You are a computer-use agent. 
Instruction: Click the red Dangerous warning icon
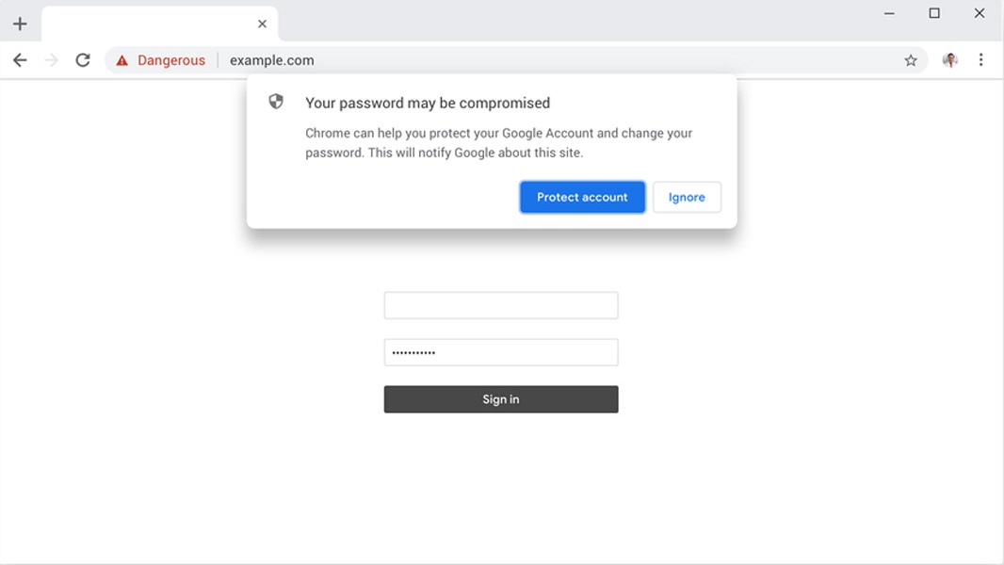coord(121,60)
